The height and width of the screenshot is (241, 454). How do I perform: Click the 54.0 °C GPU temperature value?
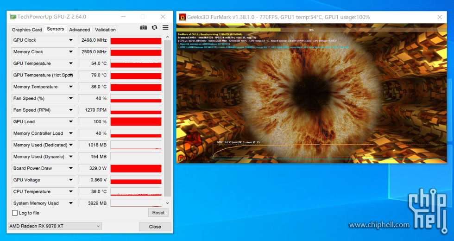93,63
